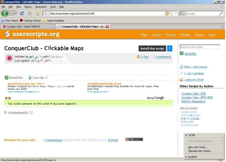Select New User Script menu item
226x162 pixels.
click(x=204, y=147)
